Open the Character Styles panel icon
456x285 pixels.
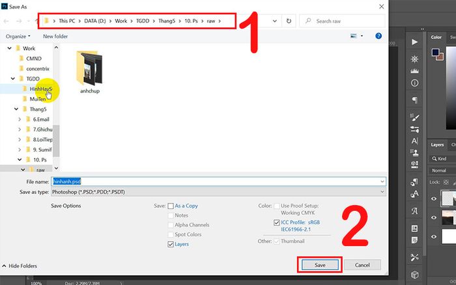[x=414, y=194]
